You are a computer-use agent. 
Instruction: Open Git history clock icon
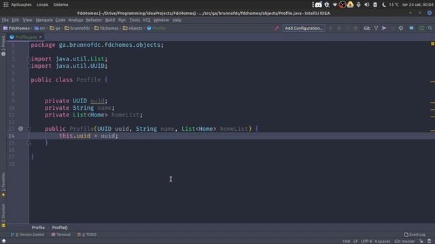400,28
